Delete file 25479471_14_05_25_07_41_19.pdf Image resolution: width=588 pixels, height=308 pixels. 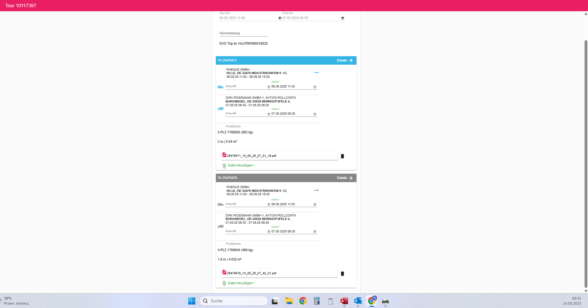[x=342, y=156]
